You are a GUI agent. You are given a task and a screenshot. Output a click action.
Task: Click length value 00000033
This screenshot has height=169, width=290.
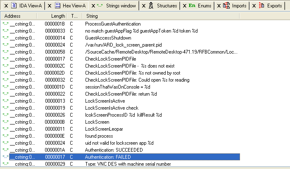(55, 31)
